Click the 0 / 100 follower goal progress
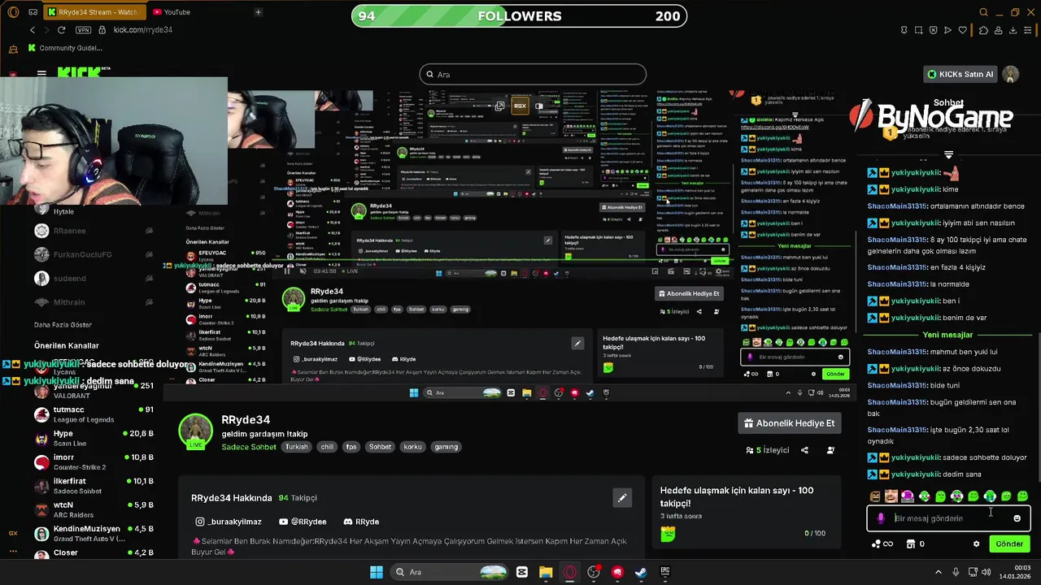Screen dimensions: 1041x585 coord(814,533)
